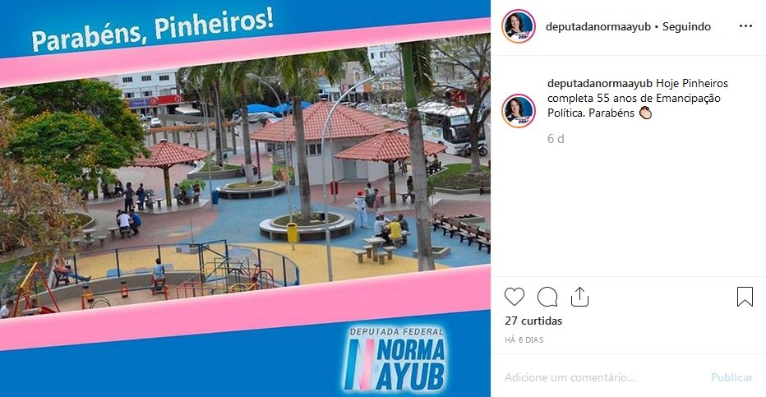
Task: Open the three-dot more options menu
Action: point(745,26)
